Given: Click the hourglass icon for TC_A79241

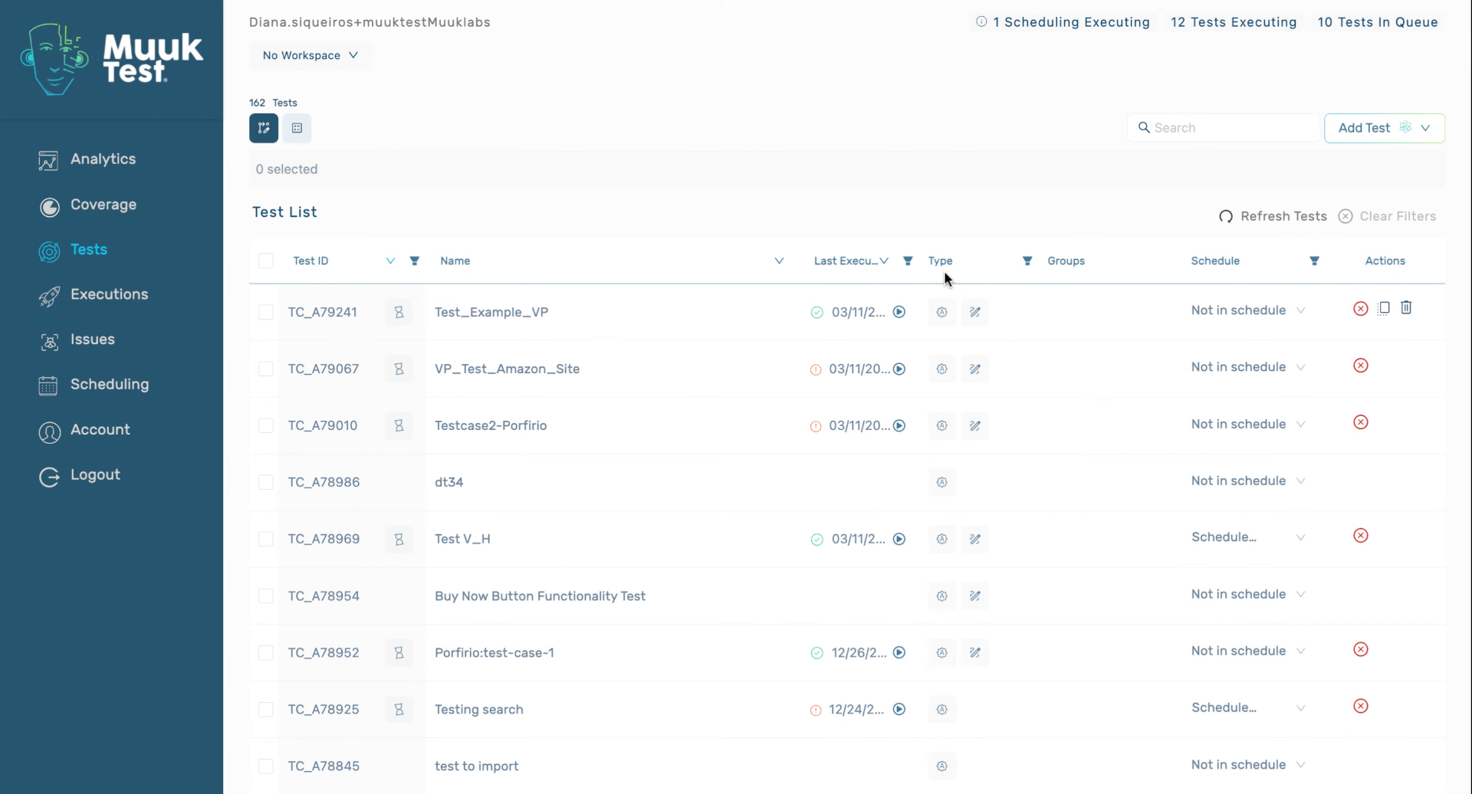Looking at the screenshot, I should click(x=399, y=312).
